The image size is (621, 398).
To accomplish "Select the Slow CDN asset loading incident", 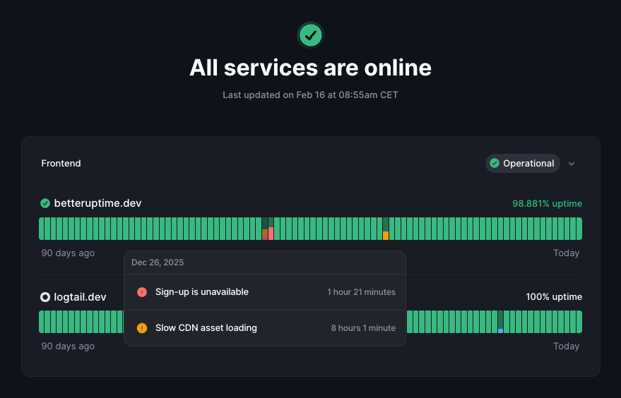I will click(x=265, y=328).
